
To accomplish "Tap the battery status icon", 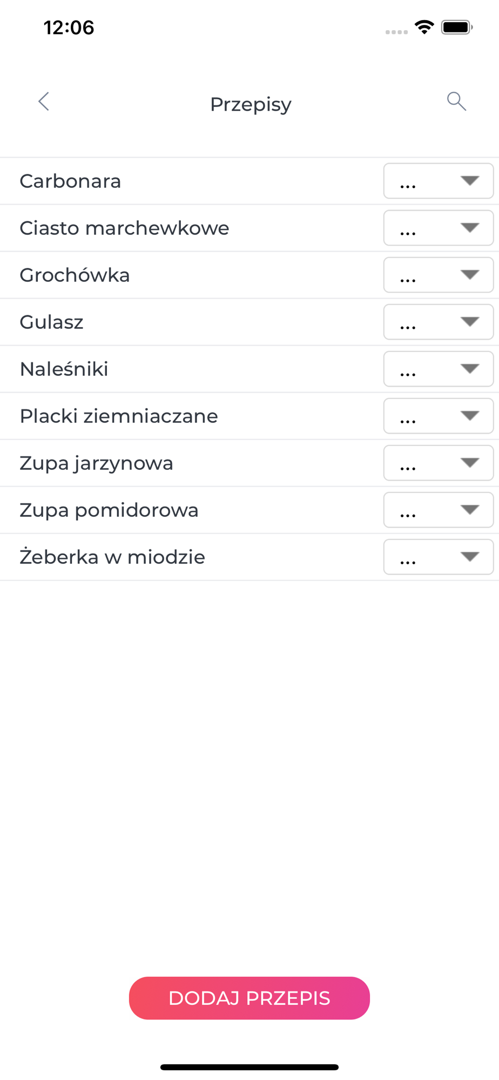I will pyautogui.click(x=457, y=27).
